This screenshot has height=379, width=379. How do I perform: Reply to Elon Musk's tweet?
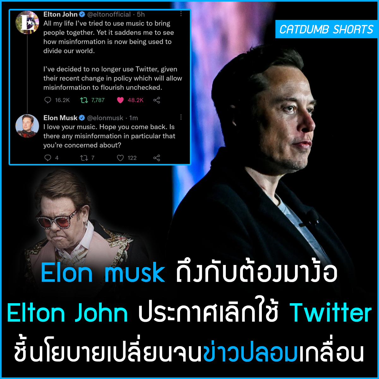(x=48, y=158)
